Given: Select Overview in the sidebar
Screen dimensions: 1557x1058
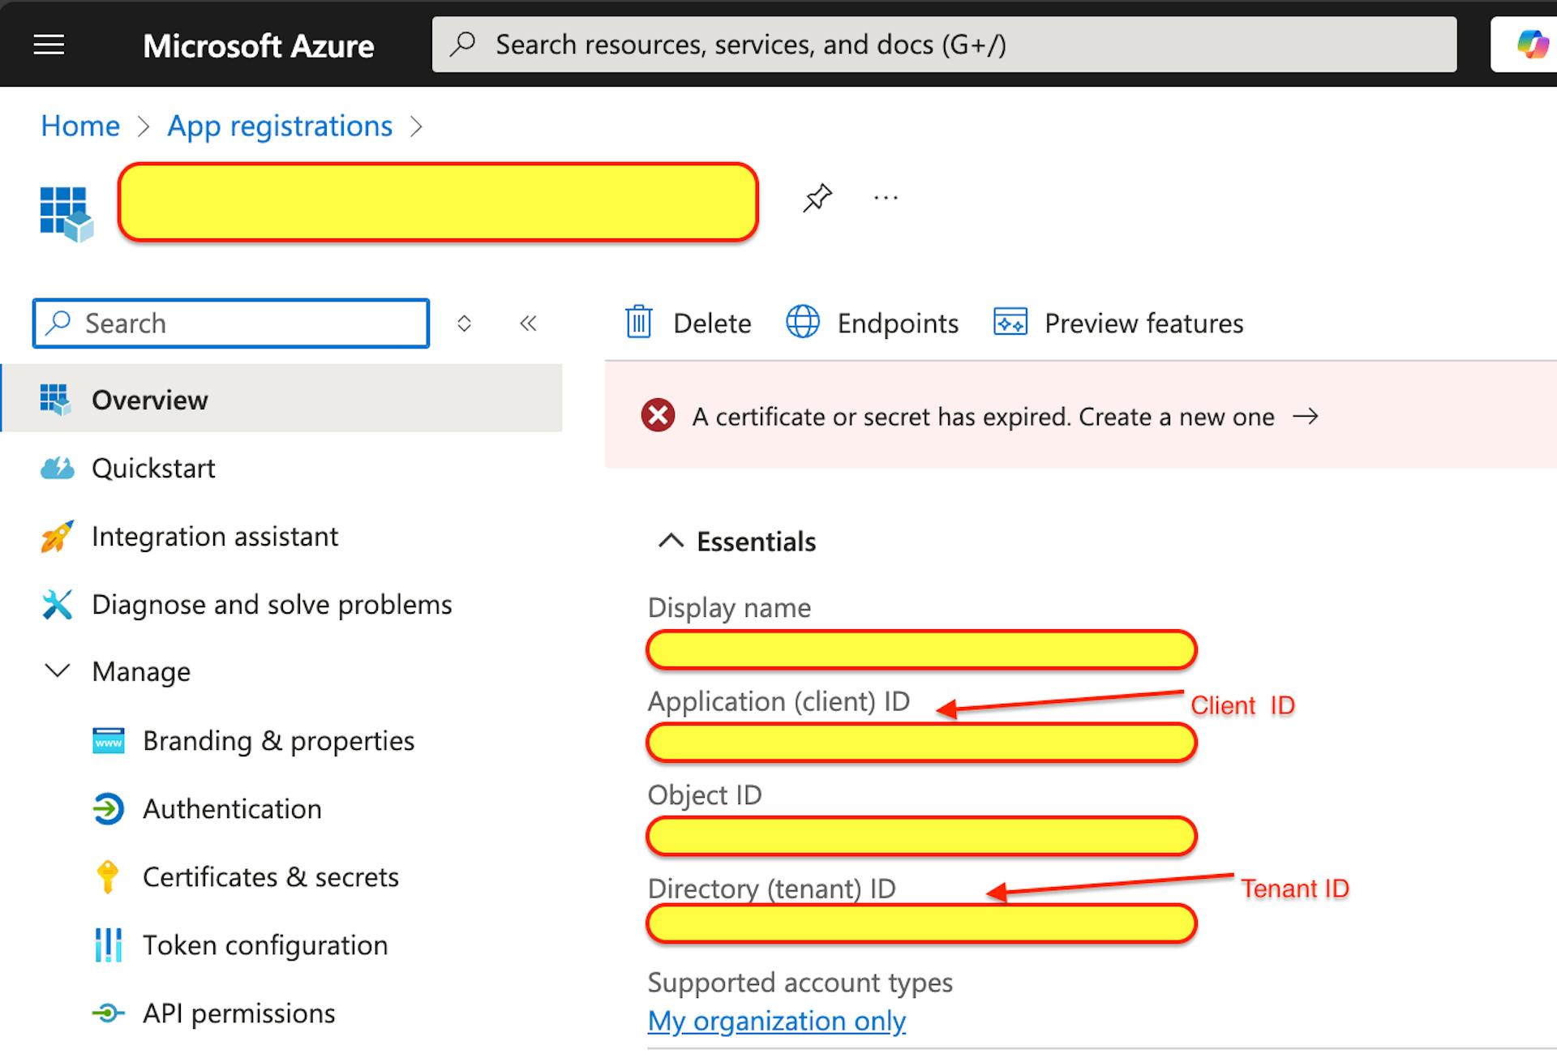Looking at the screenshot, I should (x=150, y=399).
